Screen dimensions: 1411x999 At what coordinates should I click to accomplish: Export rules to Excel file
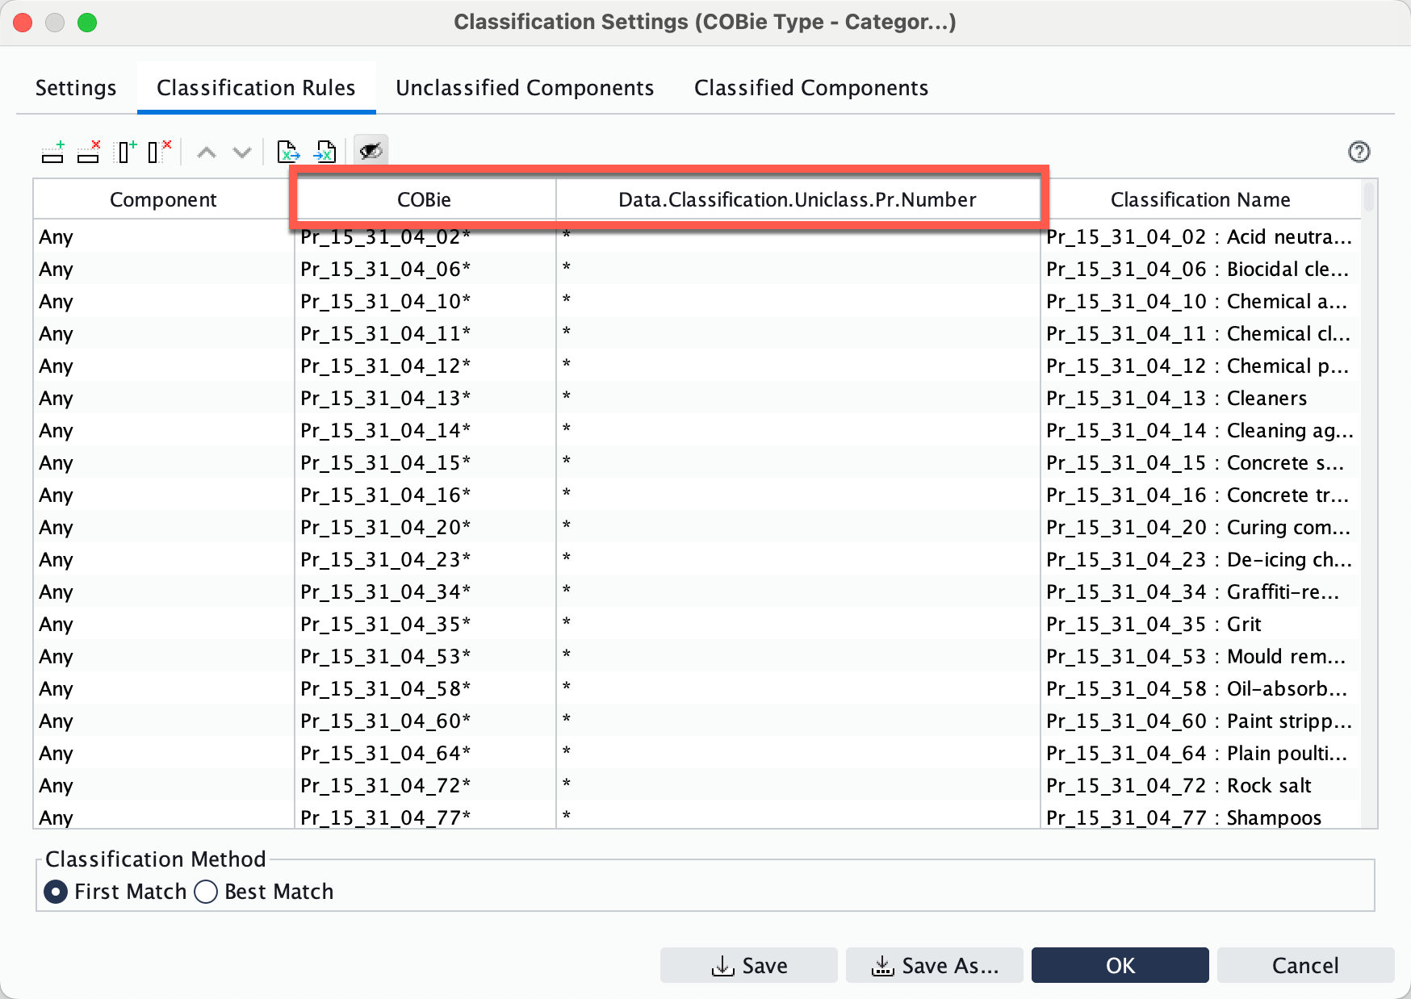pos(288,152)
